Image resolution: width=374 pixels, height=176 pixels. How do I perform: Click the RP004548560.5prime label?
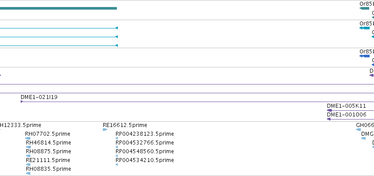pyautogui.click(x=145, y=151)
